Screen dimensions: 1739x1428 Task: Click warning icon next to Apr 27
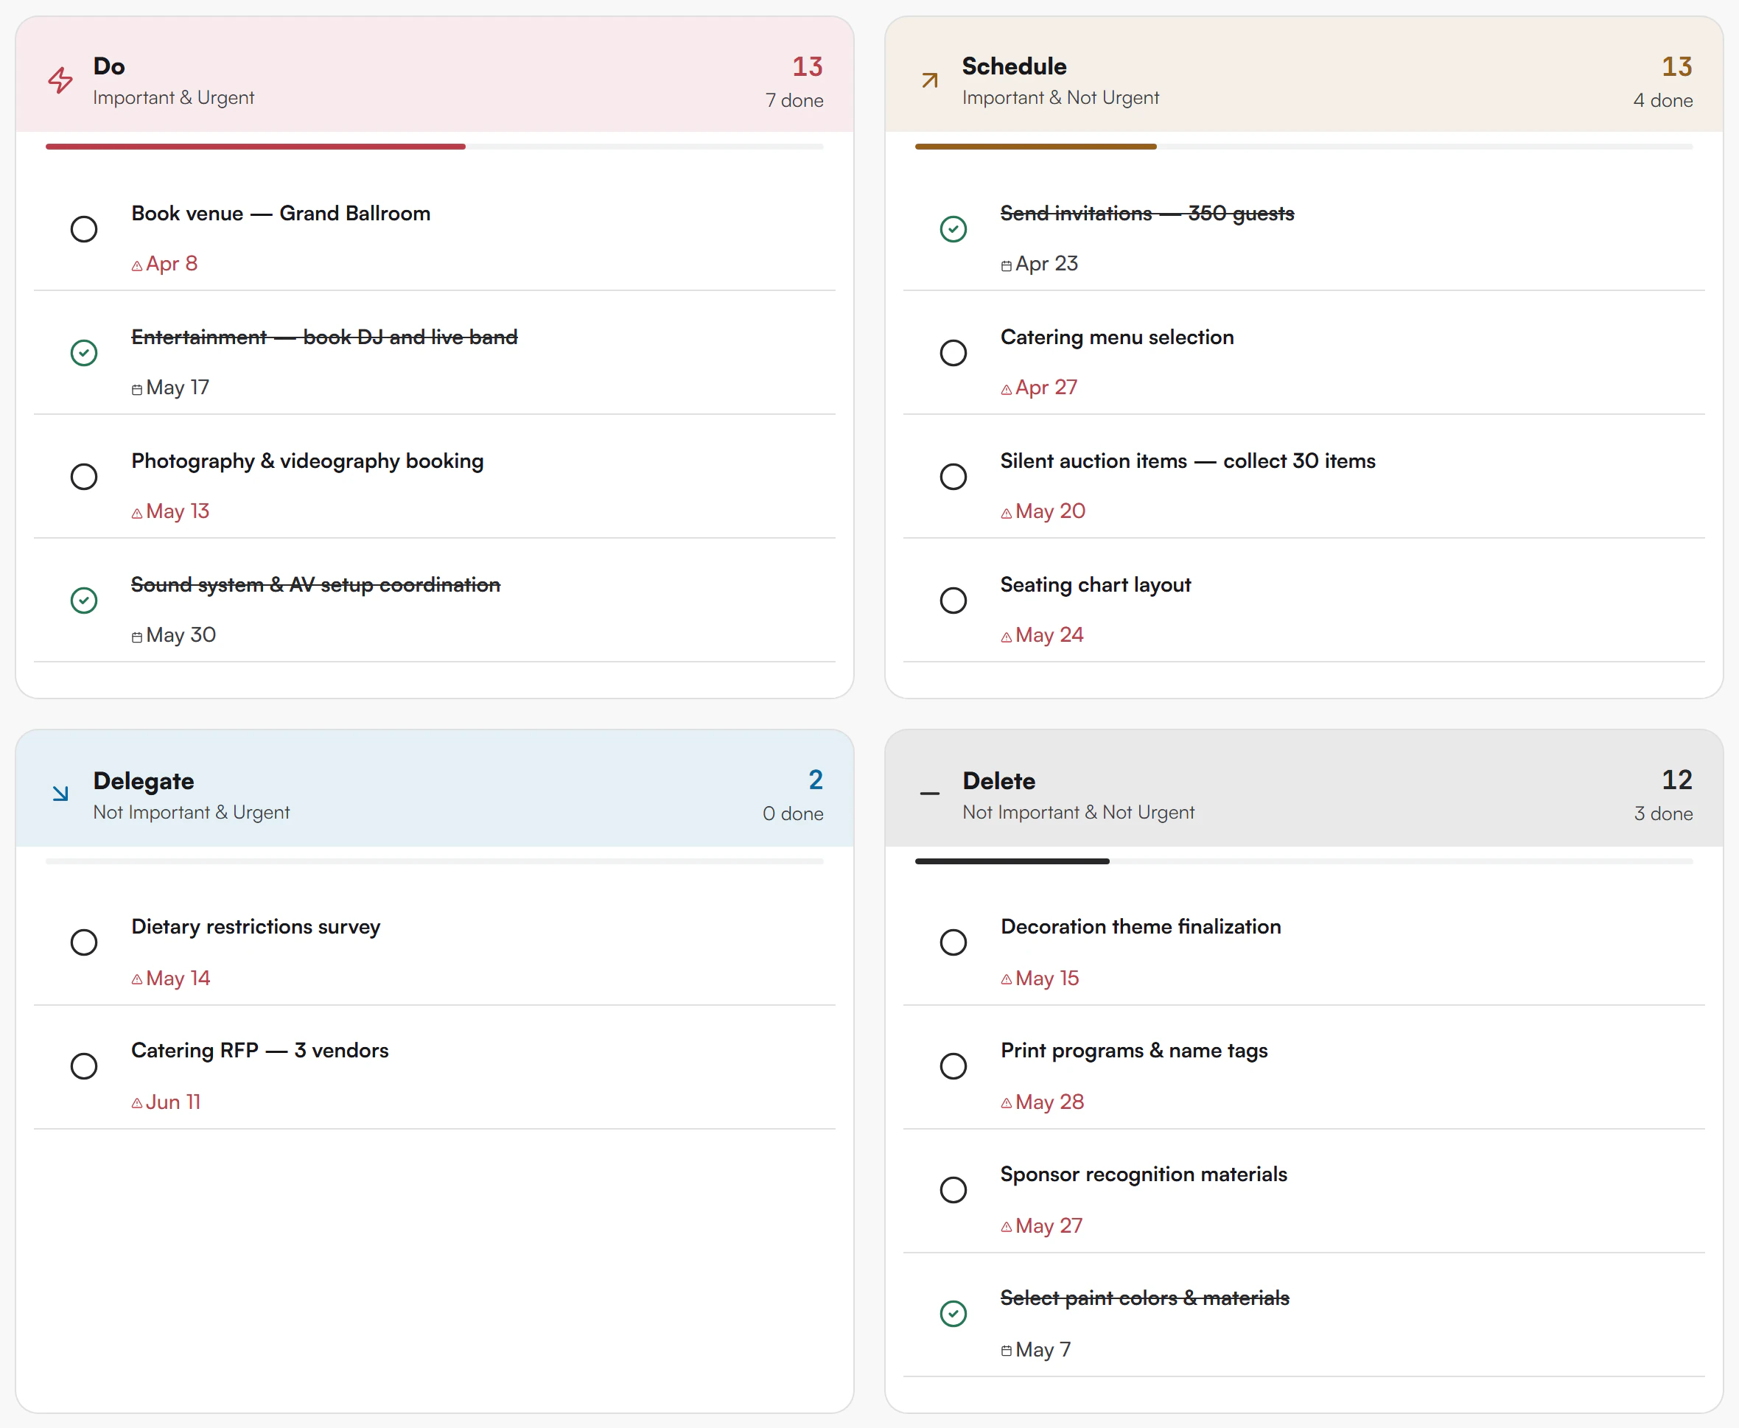click(x=1006, y=390)
